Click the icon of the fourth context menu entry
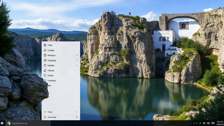This screenshot has width=224, height=126. (x=45, y=60)
